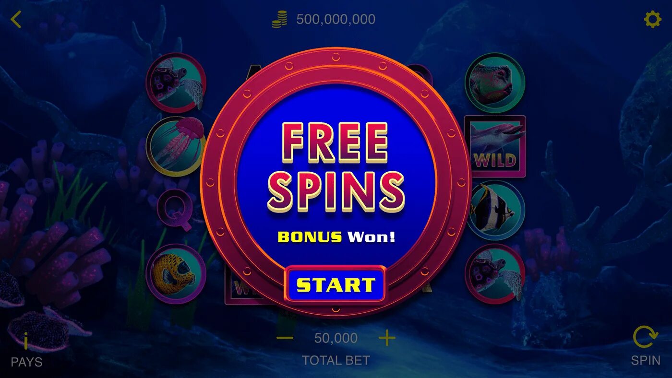
Task: Click the BONUS Won! message
Action: pos(336,236)
